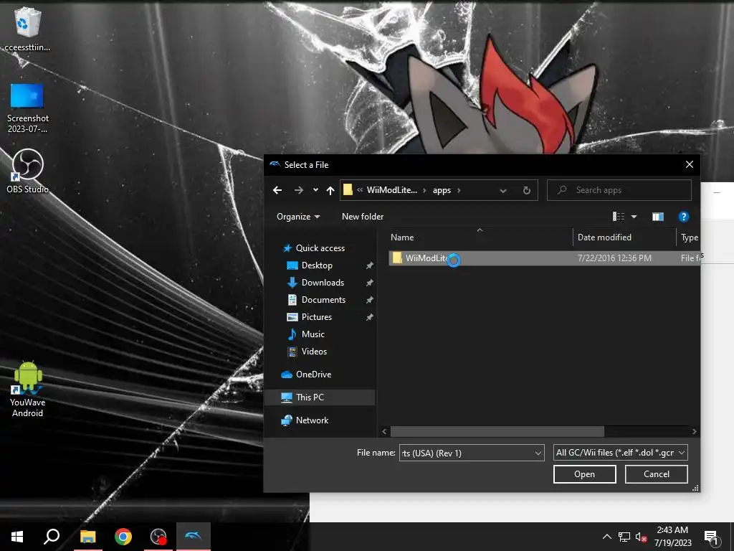Screen dimensions: 734x551
Task: Close the Select a File dialog
Action: coord(689,164)
